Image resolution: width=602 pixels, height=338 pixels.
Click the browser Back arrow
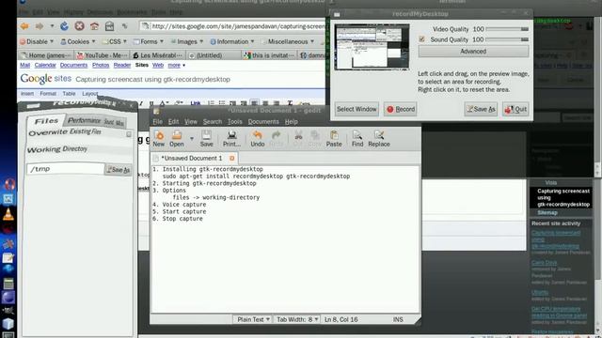25,26
